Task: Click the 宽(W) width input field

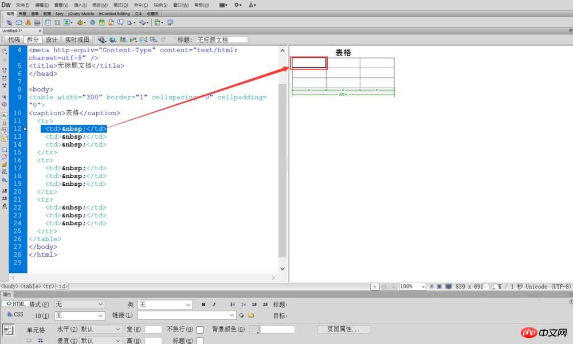Action: pyautogui.click(x=153, y=329)
